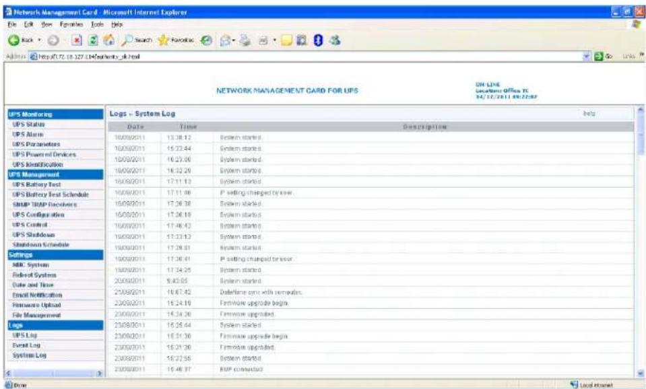Open the UPS Configuration link
The width and height of the screenshot is (646, 389).
point(38,215)
